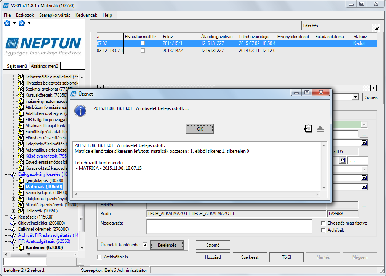Open the Help menu
Viewport: 386px width, 276px height.
click(x=107, y=15)
